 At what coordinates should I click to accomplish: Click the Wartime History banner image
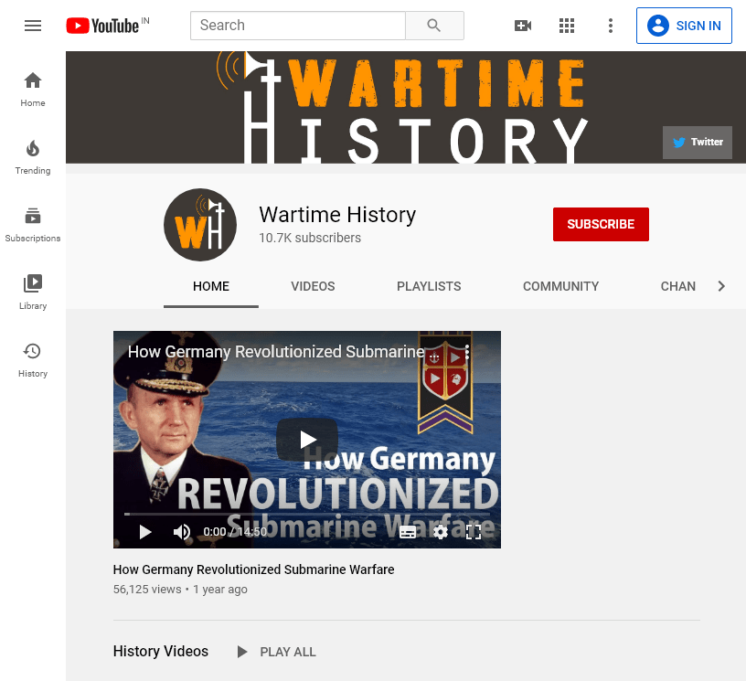tap(406, 108)
